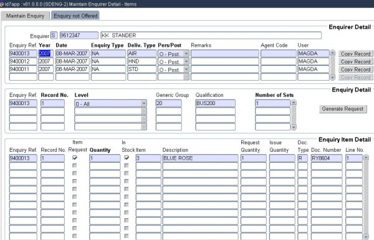Check Item Request box on second item row

click(75, 165)
